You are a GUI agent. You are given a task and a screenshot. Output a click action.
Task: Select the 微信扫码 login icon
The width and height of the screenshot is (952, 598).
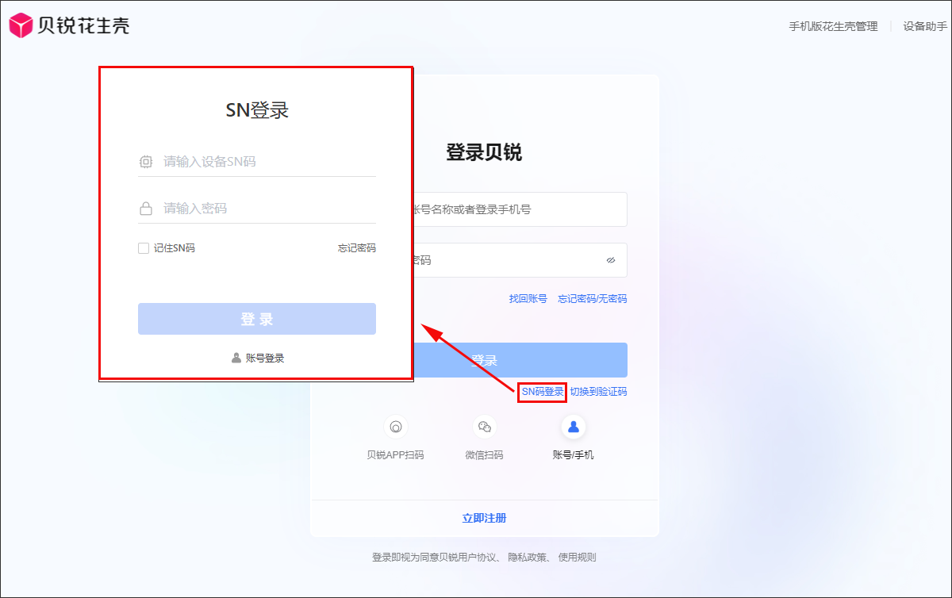pos(484,427)
